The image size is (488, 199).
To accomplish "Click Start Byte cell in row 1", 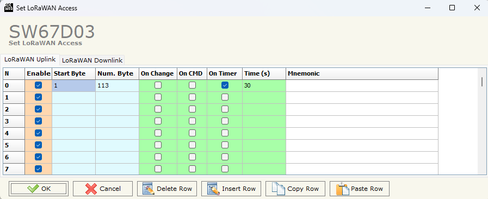I will [74, 98].
